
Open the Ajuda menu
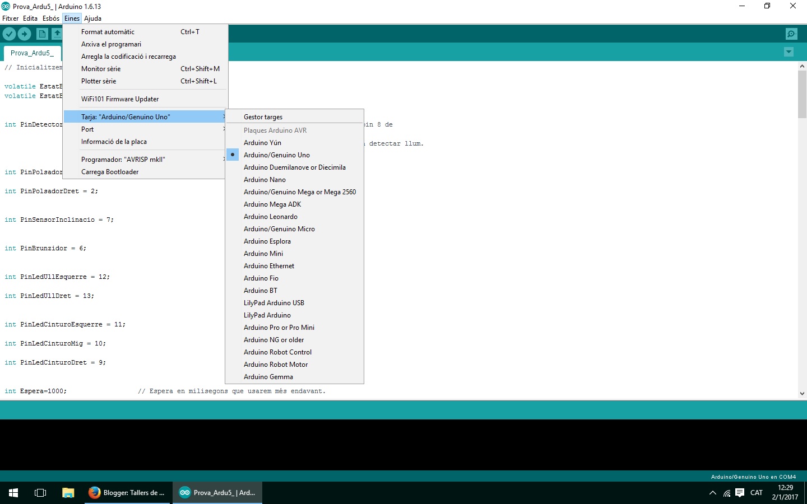tap(93, 18)
